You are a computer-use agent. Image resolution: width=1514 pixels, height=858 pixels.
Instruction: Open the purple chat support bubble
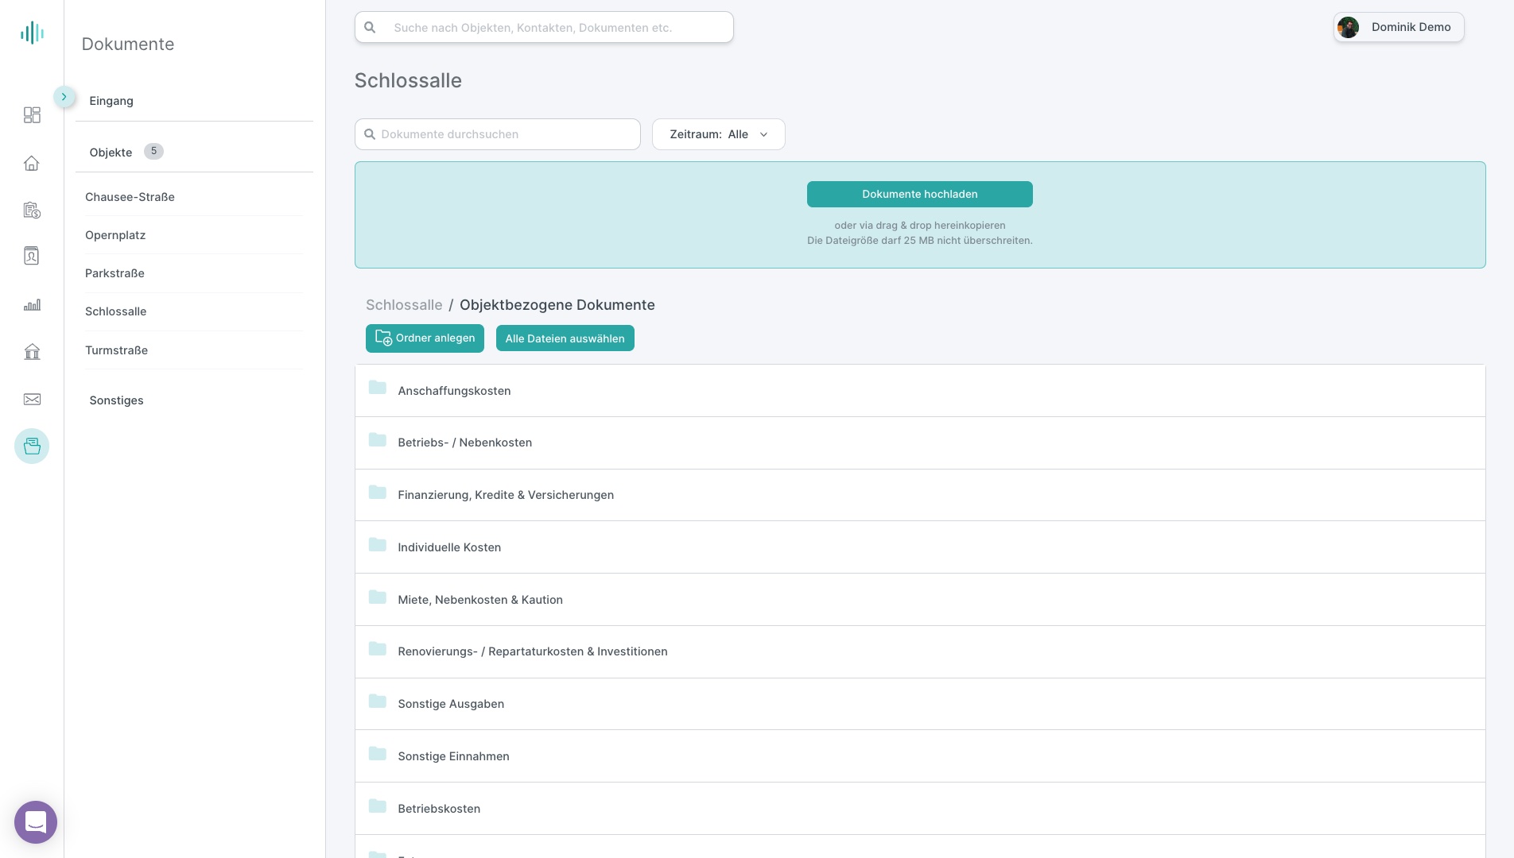click(x=36, y=822)
